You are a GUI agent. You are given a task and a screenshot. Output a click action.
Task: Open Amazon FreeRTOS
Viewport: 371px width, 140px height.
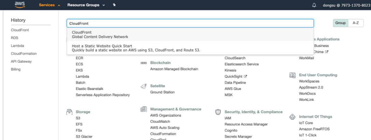click(314, 129)
